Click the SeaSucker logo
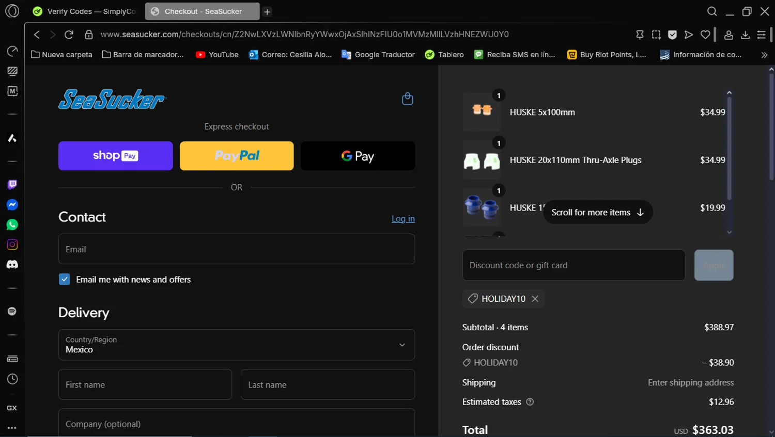Viewport: 775px width, 437px height. [x=112, y=99]
